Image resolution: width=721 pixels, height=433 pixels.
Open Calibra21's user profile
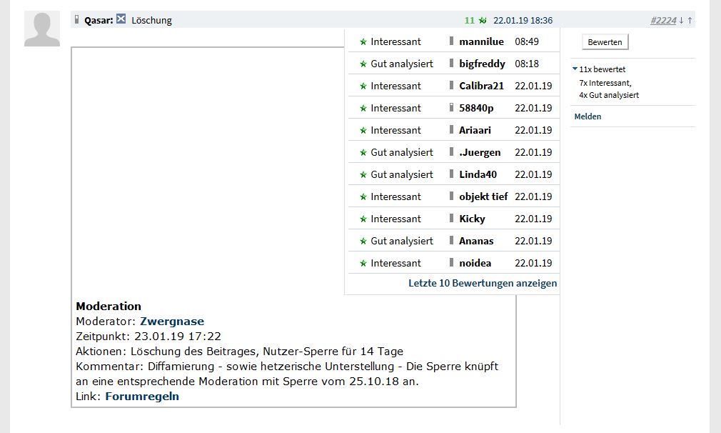click(481, 86)
